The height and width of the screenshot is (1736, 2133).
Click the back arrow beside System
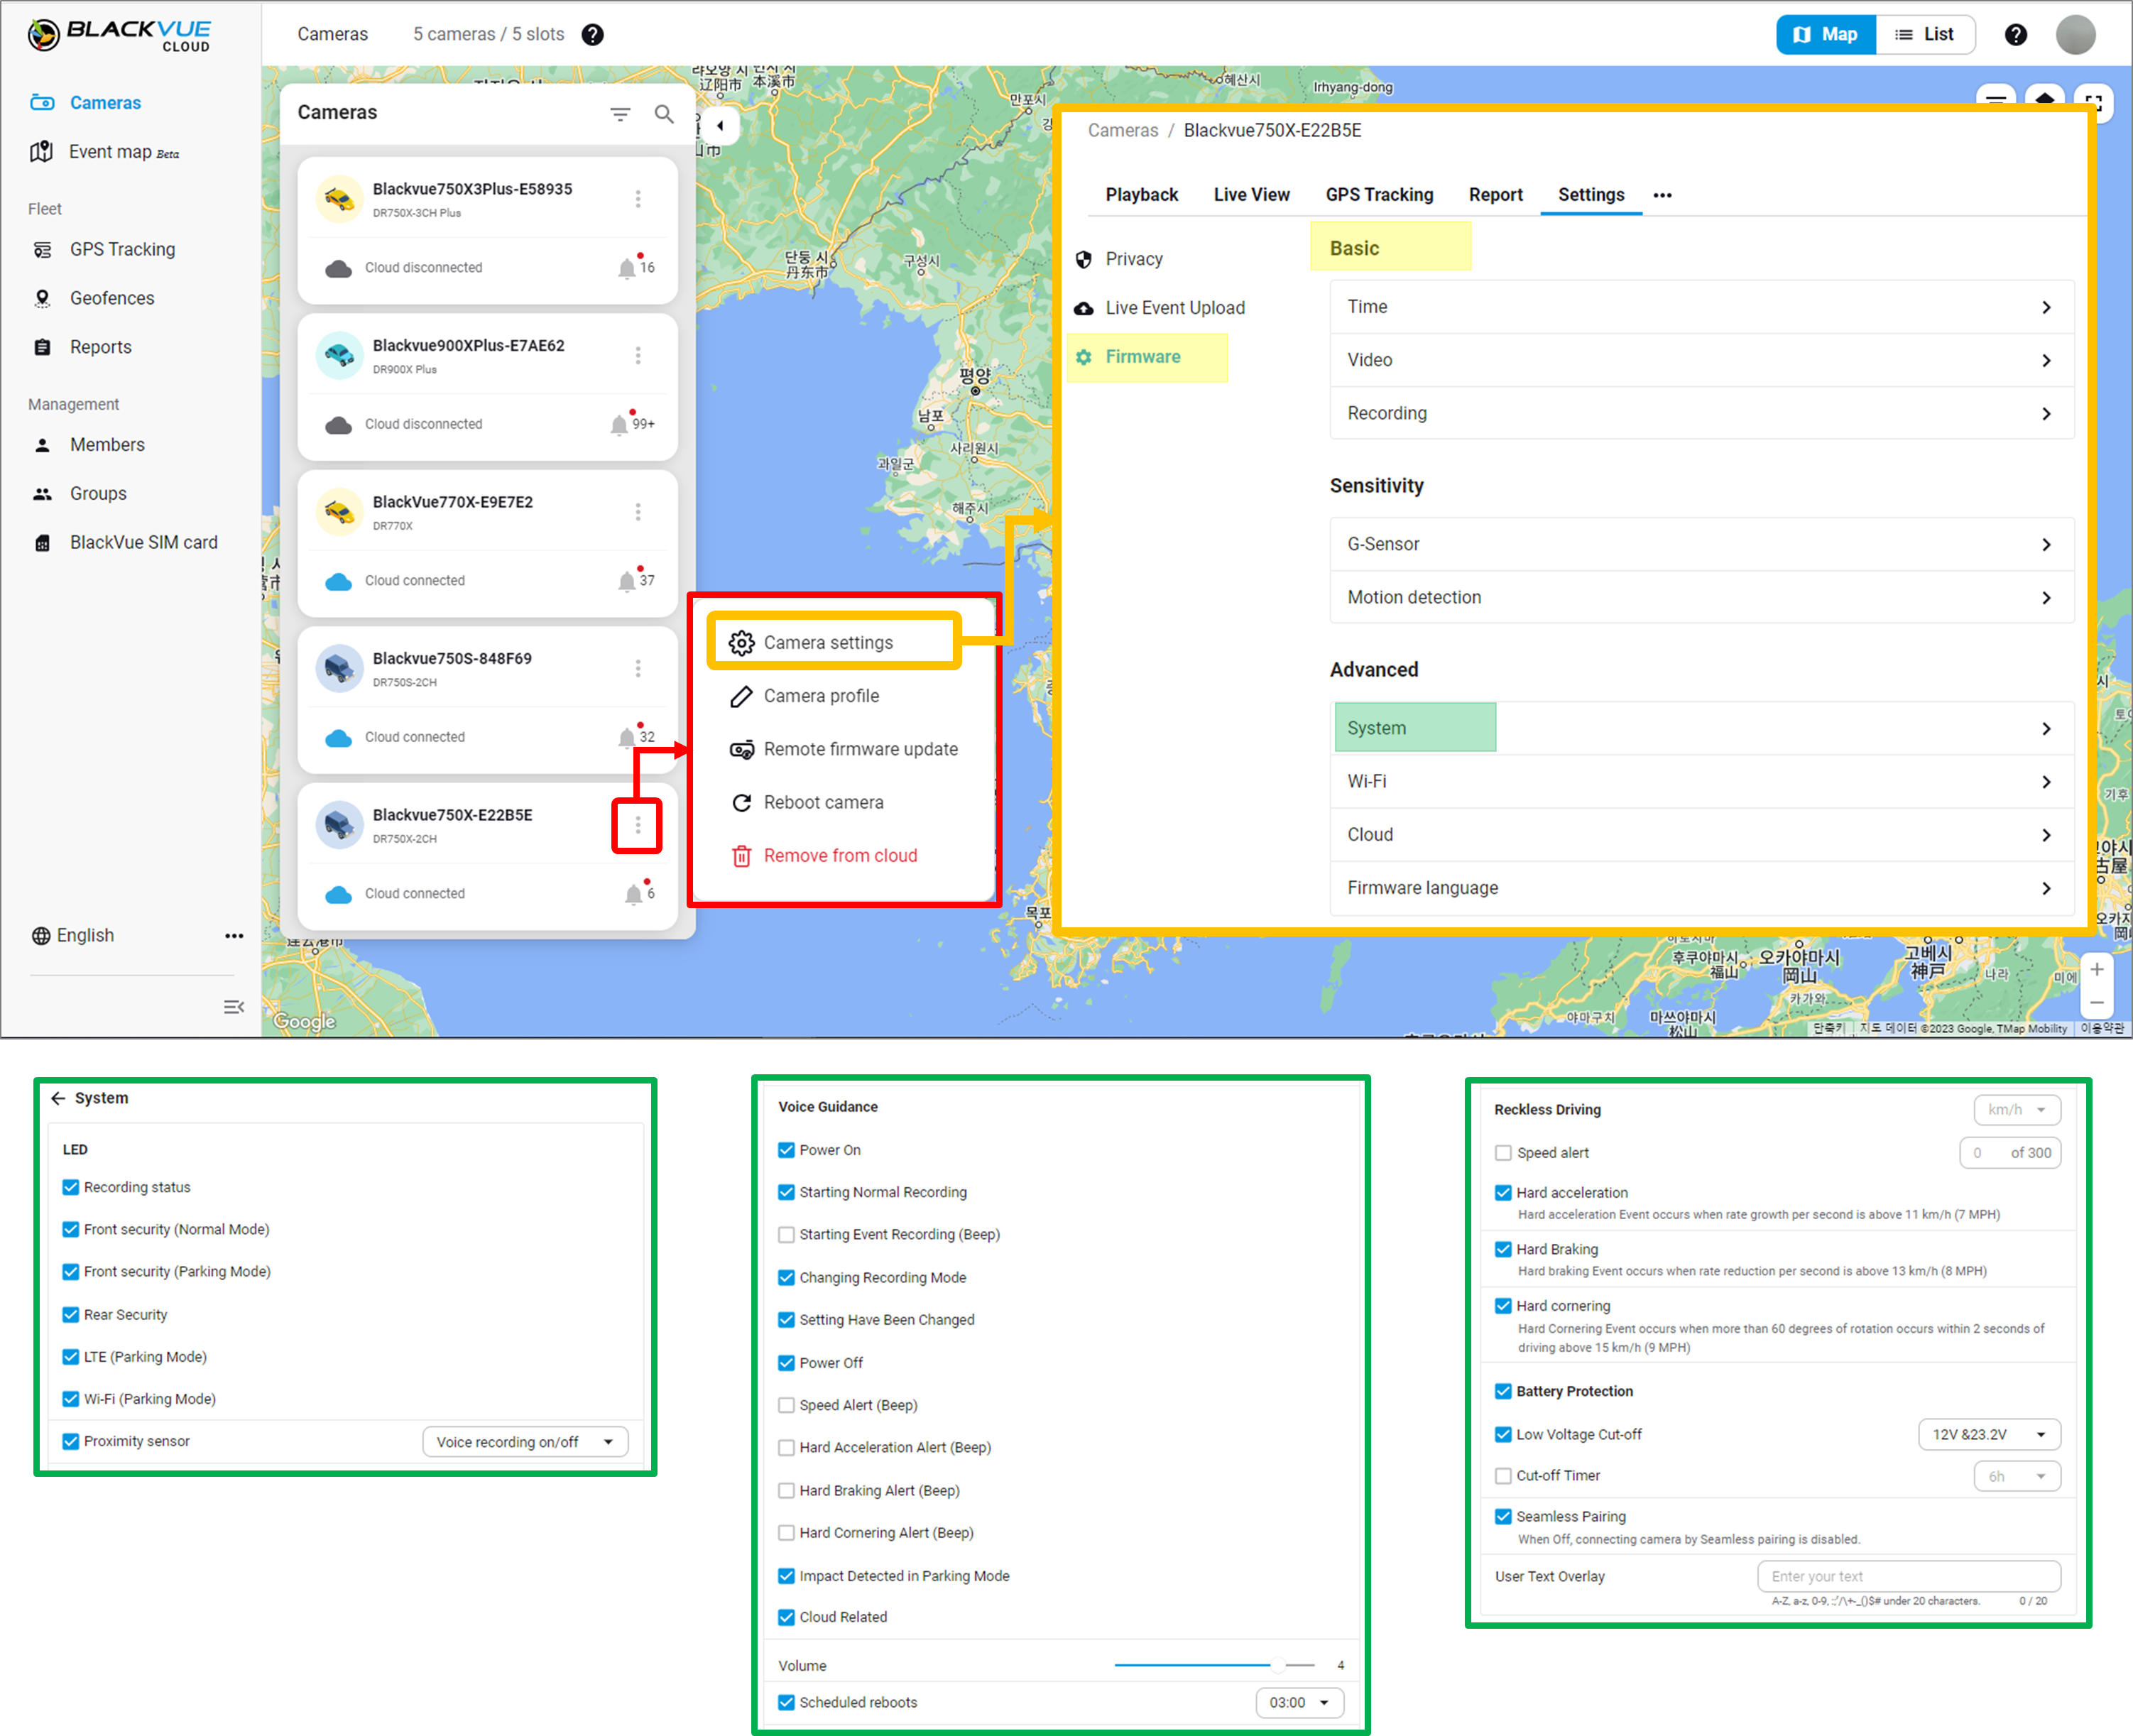[x=58, y=1098]
